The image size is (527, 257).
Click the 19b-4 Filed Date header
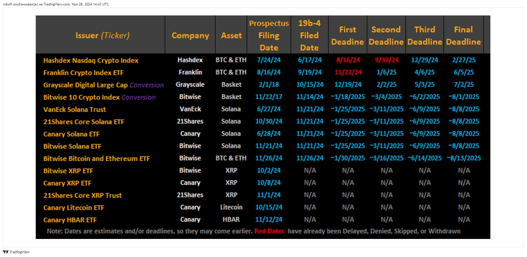309,35
